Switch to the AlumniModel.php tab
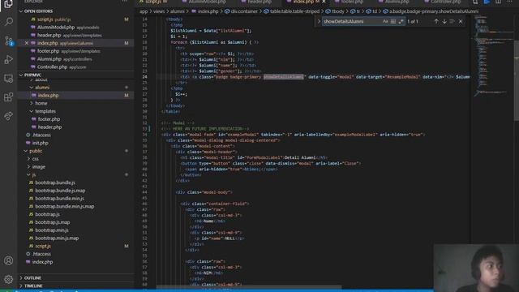 tap(208, 2)
